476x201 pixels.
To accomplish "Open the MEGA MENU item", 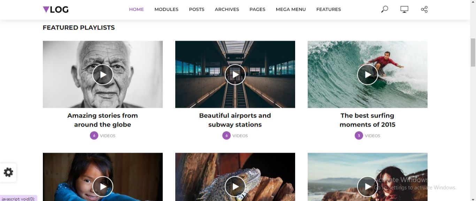I will [x=291, y=9].
